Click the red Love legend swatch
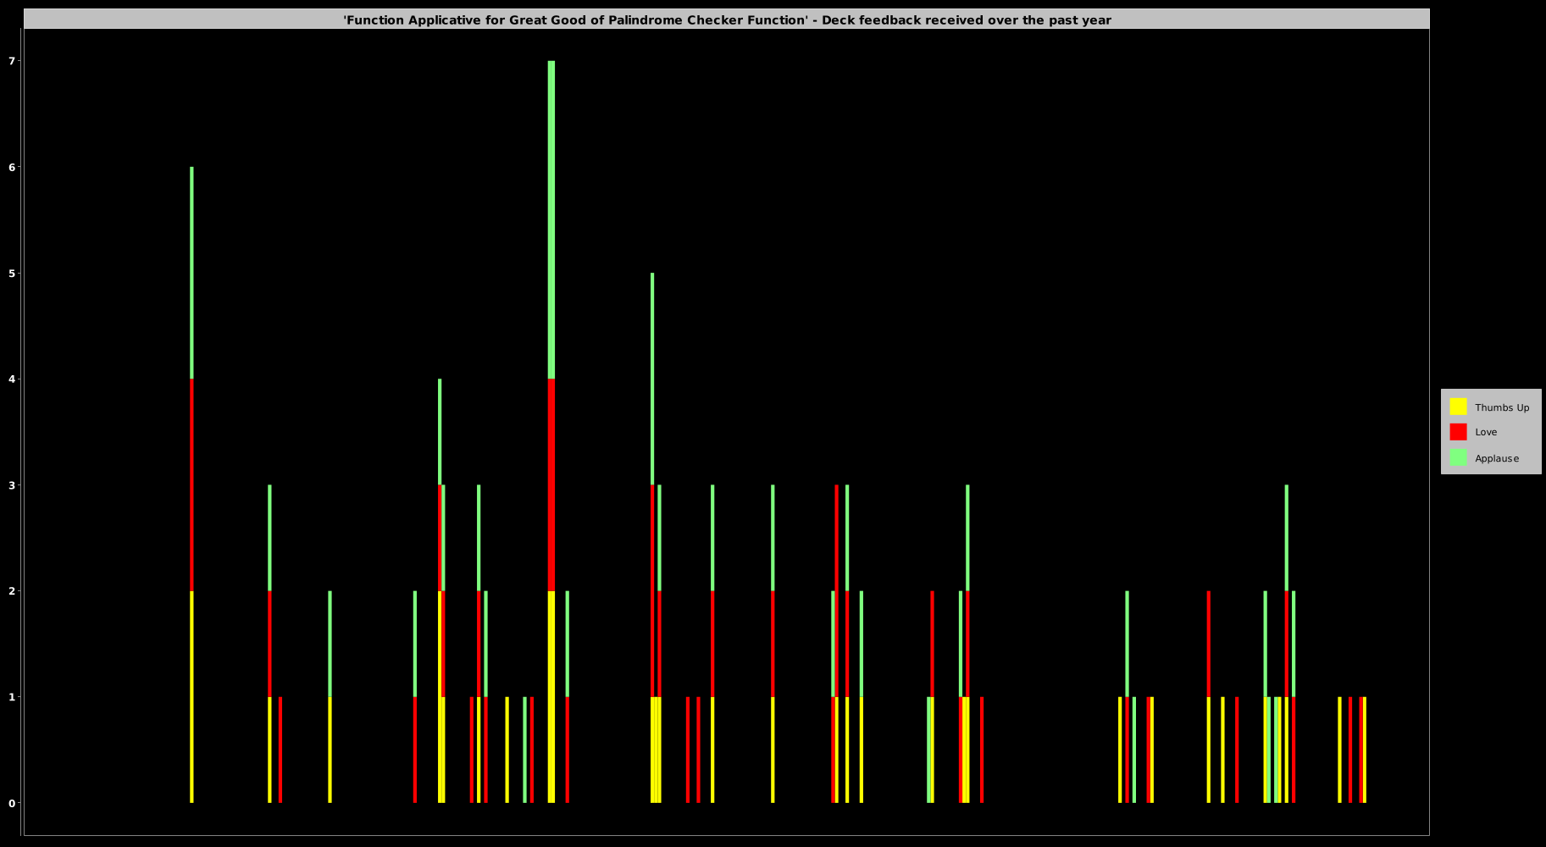 point(1458,432)
